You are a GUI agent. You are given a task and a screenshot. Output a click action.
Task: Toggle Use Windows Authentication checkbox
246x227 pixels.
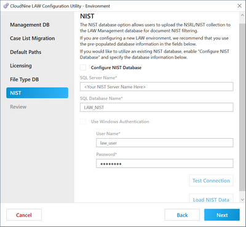[x=83, y=122]
